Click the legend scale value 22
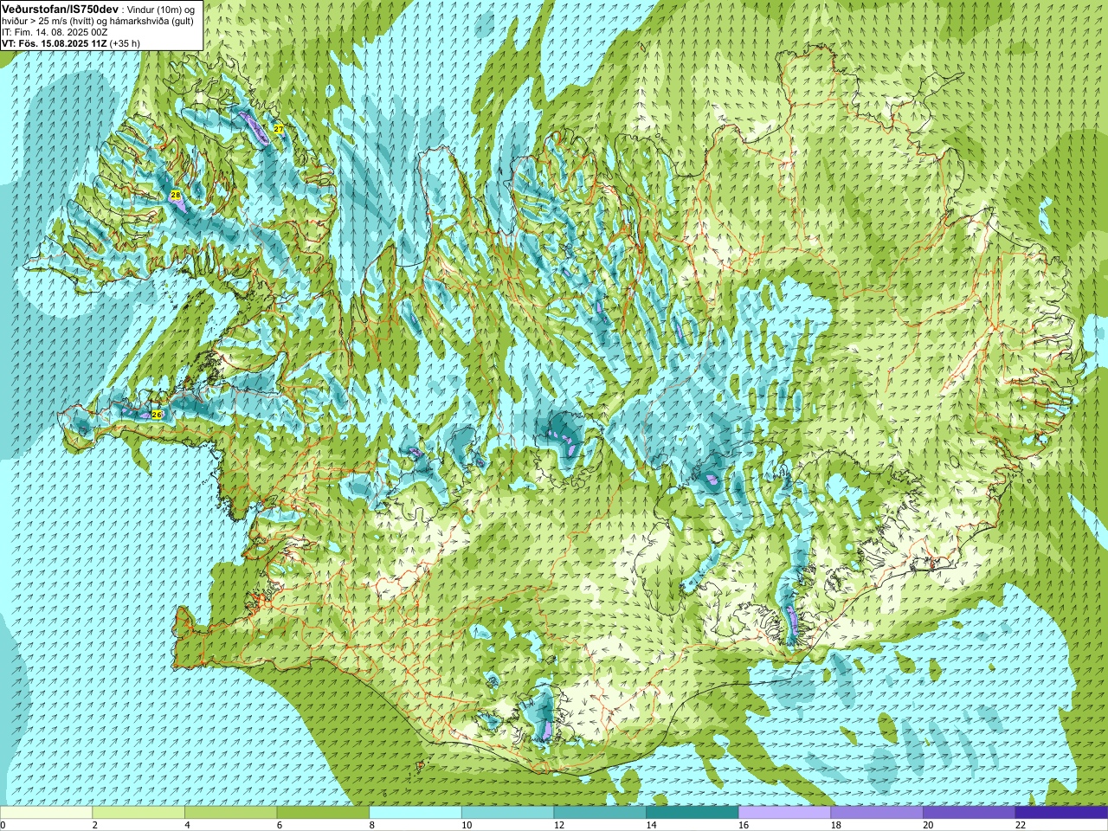The height and width of the screenshot is (831, 1108). (x=1021, y=825)
